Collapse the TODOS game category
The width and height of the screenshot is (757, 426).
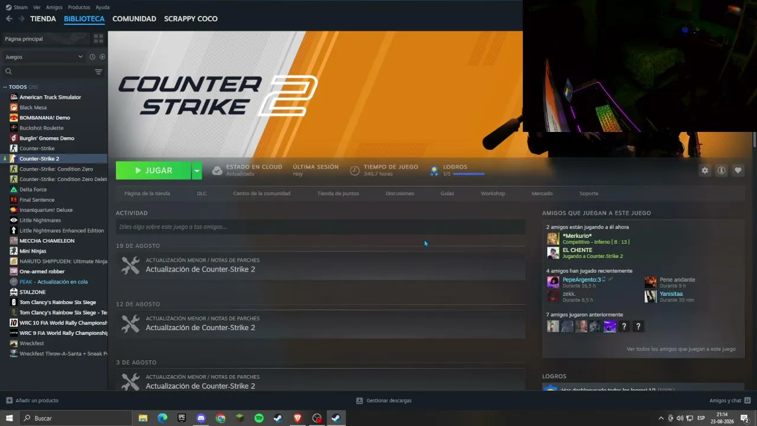point(5,87)
